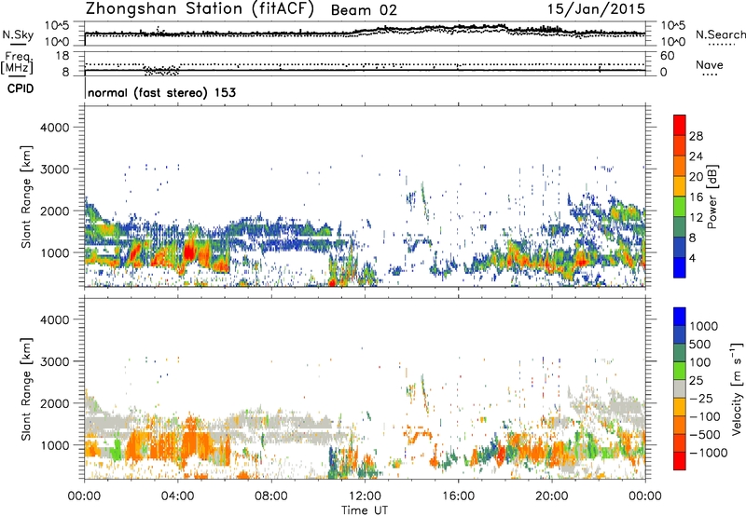Click the '-25' label on velocity colorbar
The width and height of the screenshot is (746, 516).
coord(700,399)
